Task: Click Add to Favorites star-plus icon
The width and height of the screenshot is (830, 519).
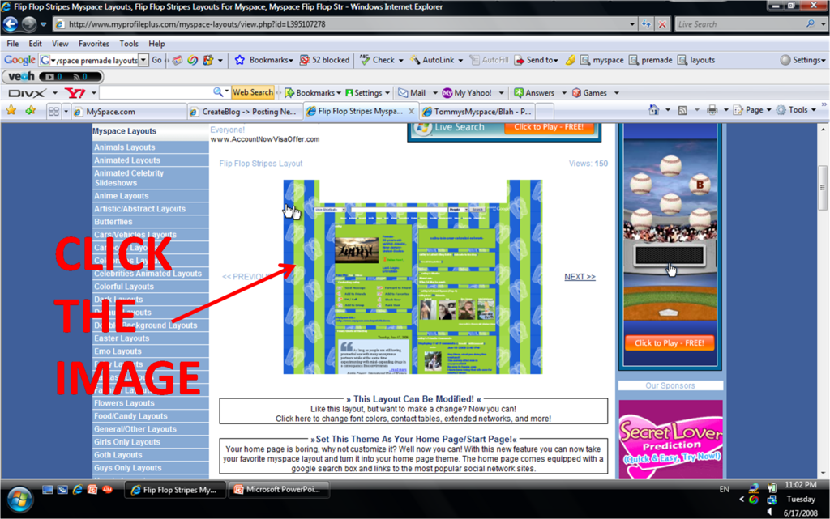Action: point(30,110)
